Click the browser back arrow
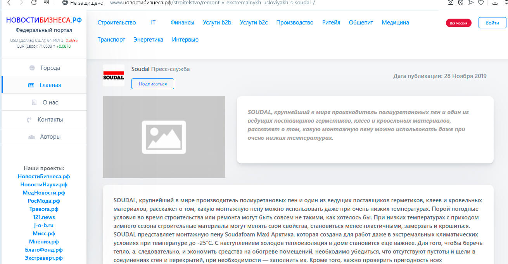The image size is (508, 264). 9,2
